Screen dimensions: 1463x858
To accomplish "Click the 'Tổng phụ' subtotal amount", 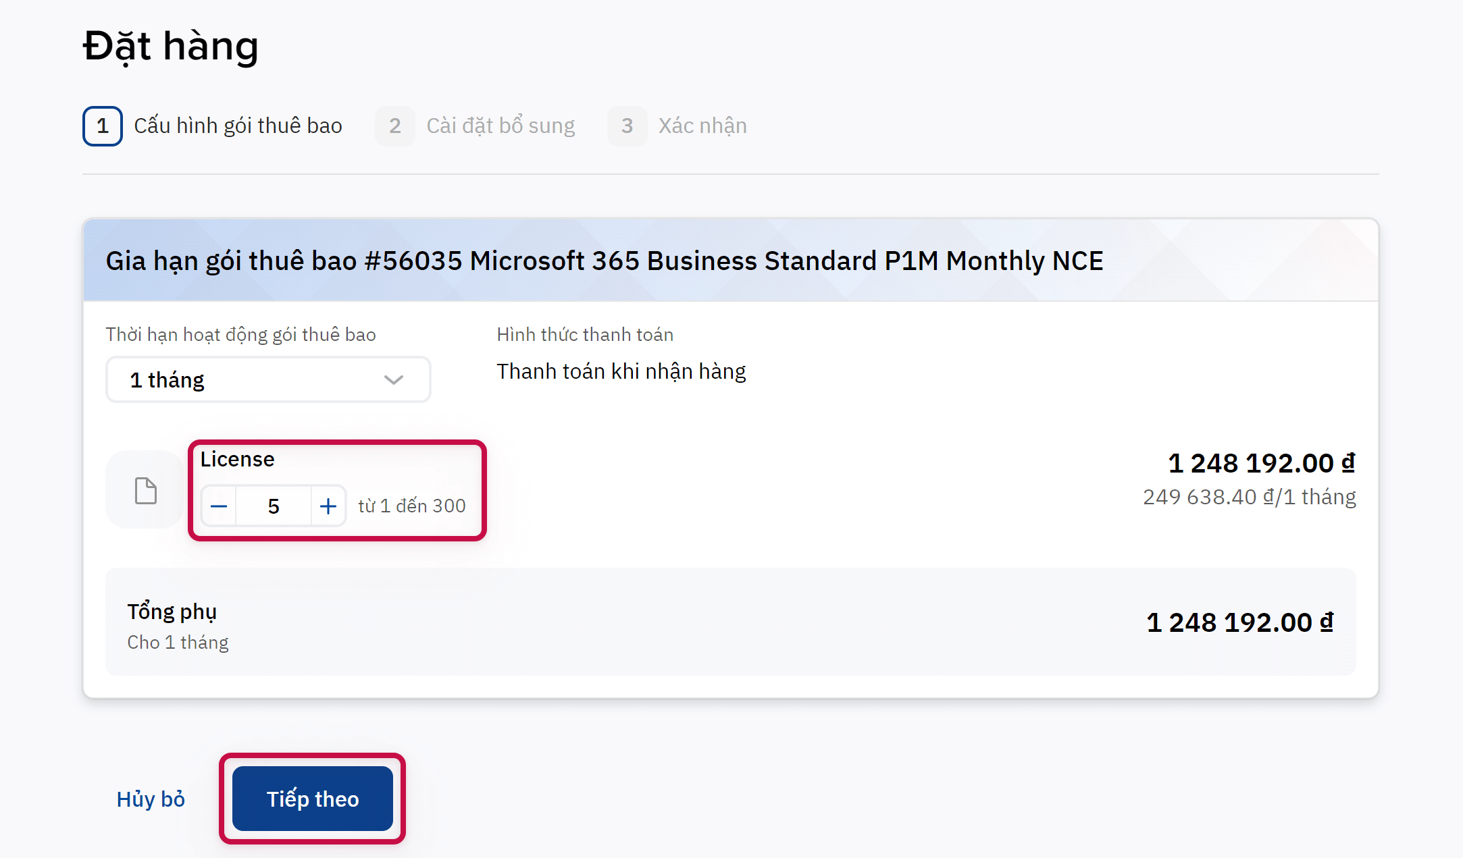I will pos(1239,622).
